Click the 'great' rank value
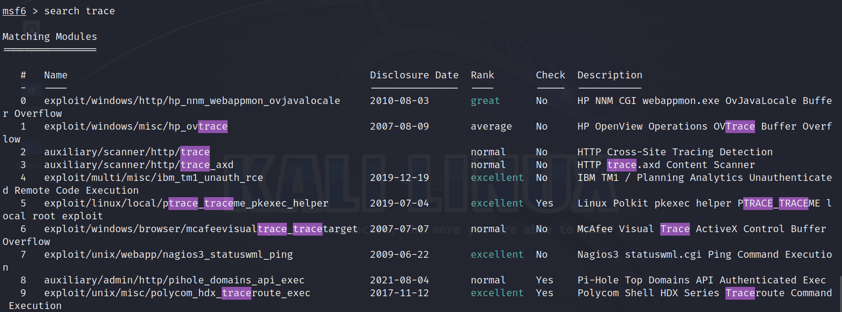The height and width of the screenshot is (312, 842). (485, 101)
